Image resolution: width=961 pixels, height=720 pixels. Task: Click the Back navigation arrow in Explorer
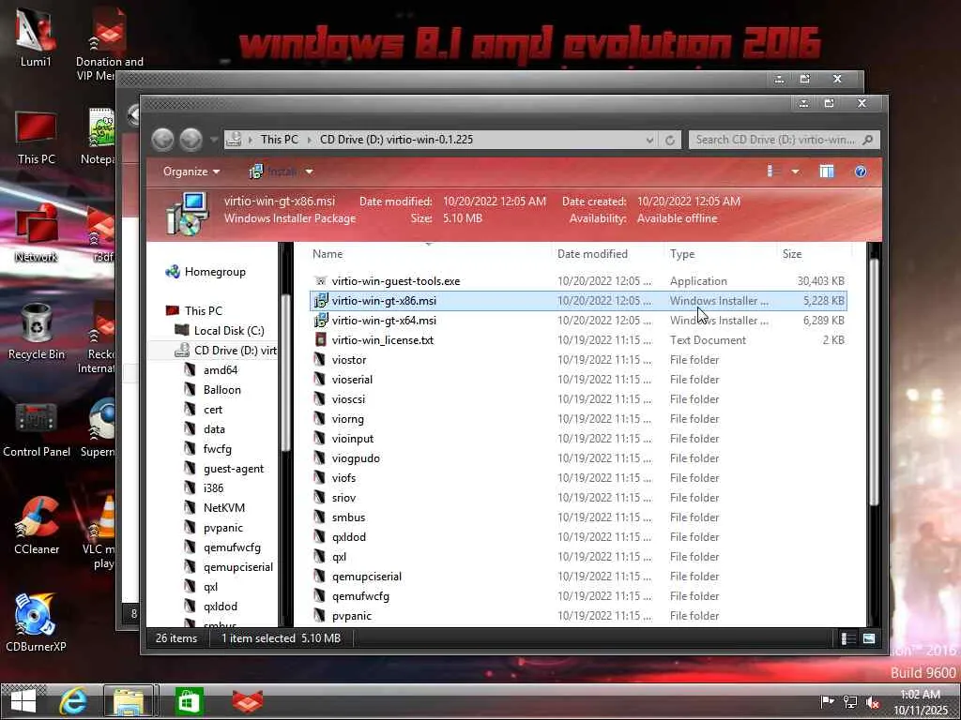(x=163, y=140)
